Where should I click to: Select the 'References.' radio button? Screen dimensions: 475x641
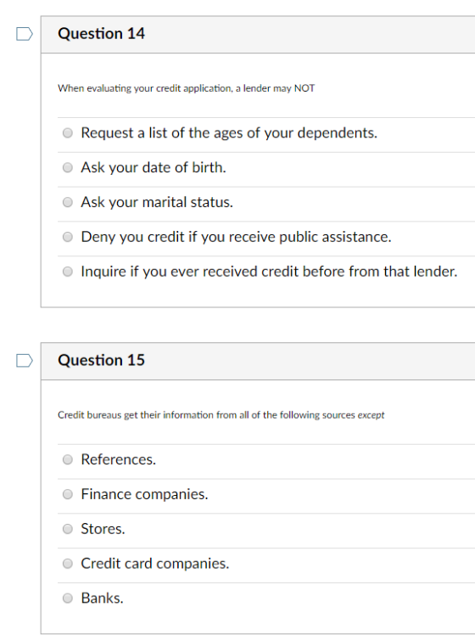(67, 459)
